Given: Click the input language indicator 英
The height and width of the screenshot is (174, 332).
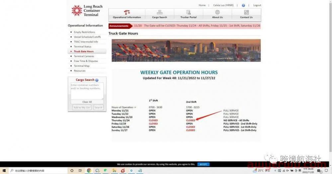Looking at the screenshot, I should tap(299, 171).
